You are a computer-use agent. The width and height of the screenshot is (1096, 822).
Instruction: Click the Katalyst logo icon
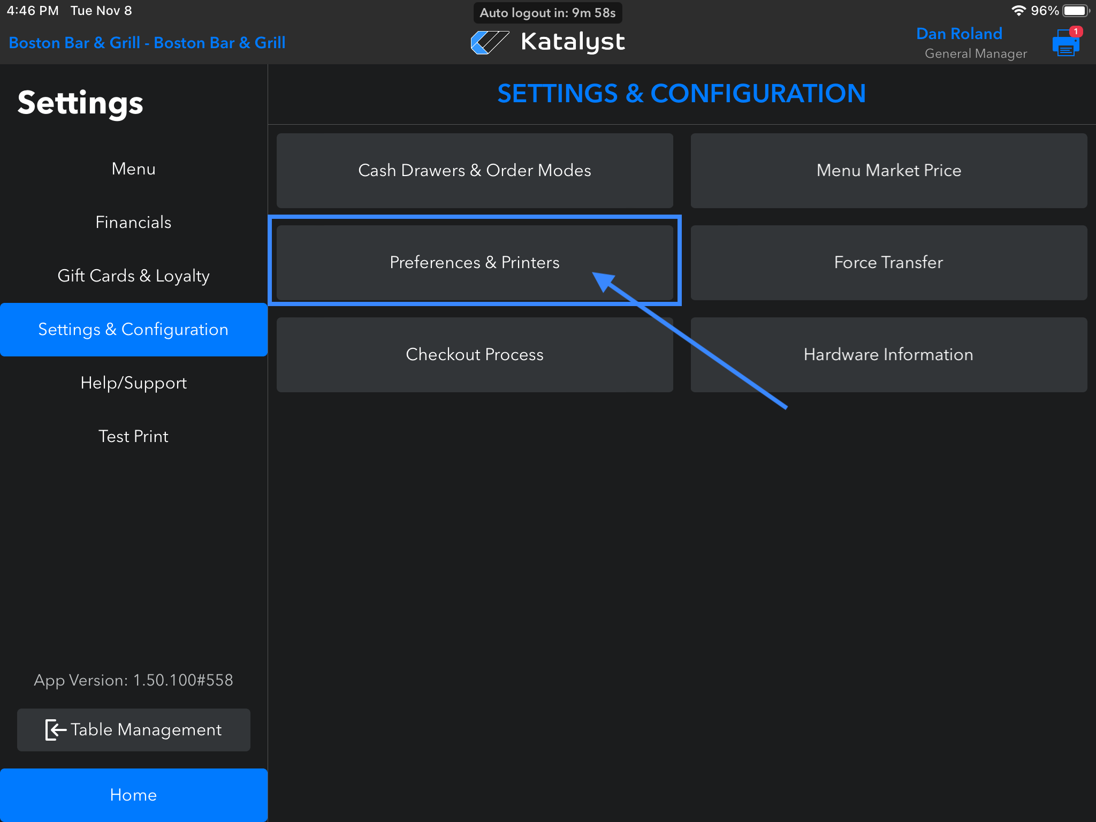(x=489, y=42)
